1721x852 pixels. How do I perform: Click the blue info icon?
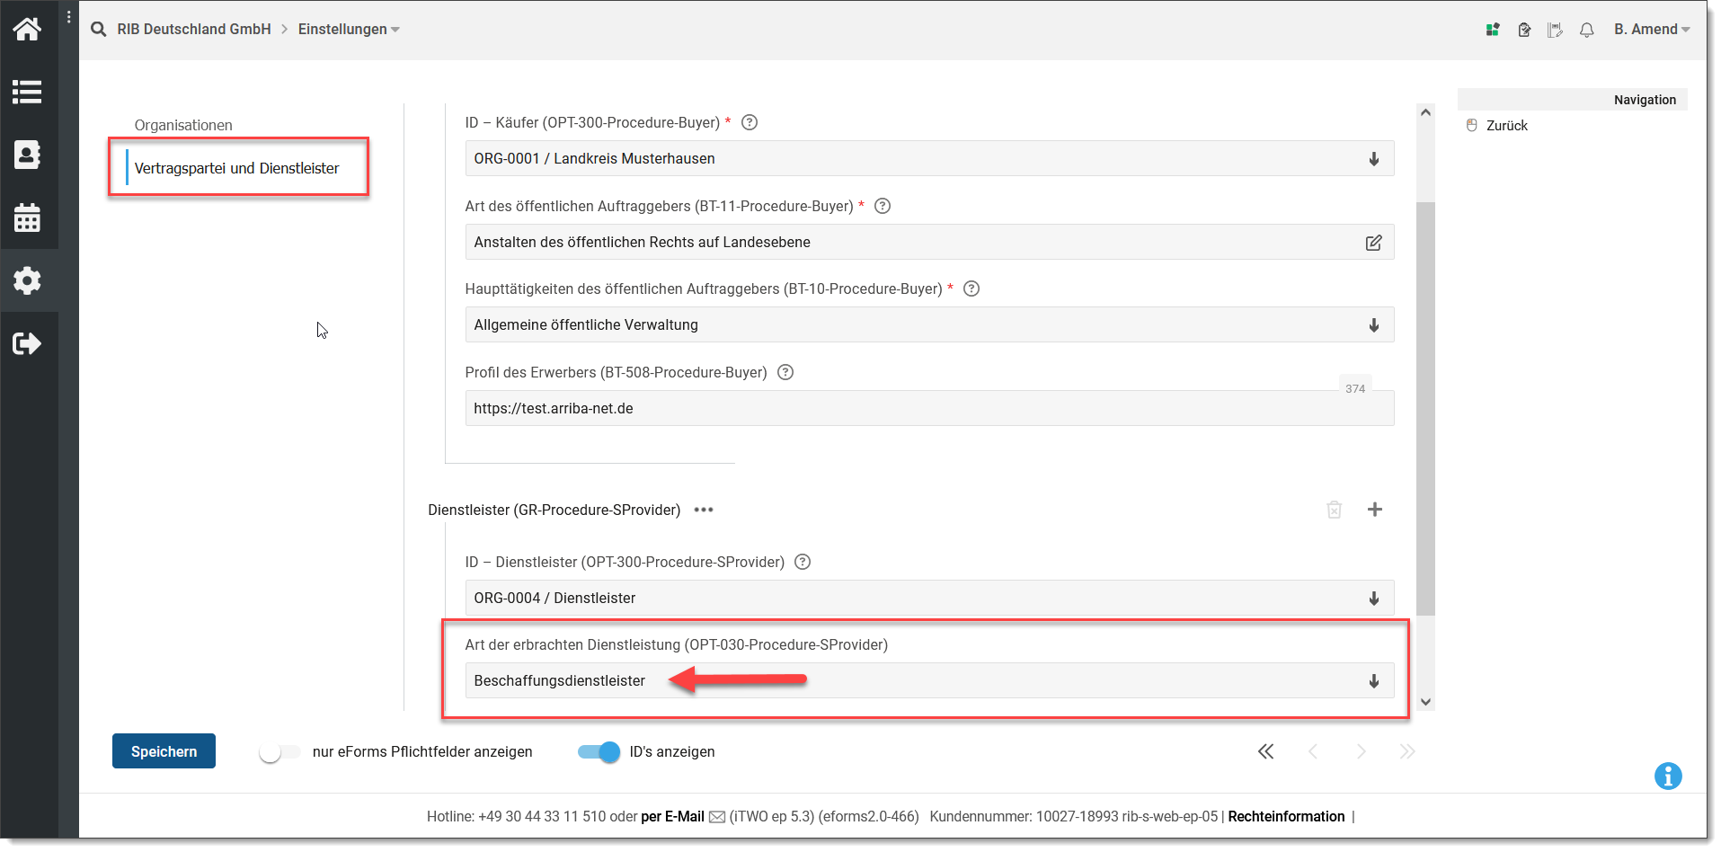(x=1668, y=776)
